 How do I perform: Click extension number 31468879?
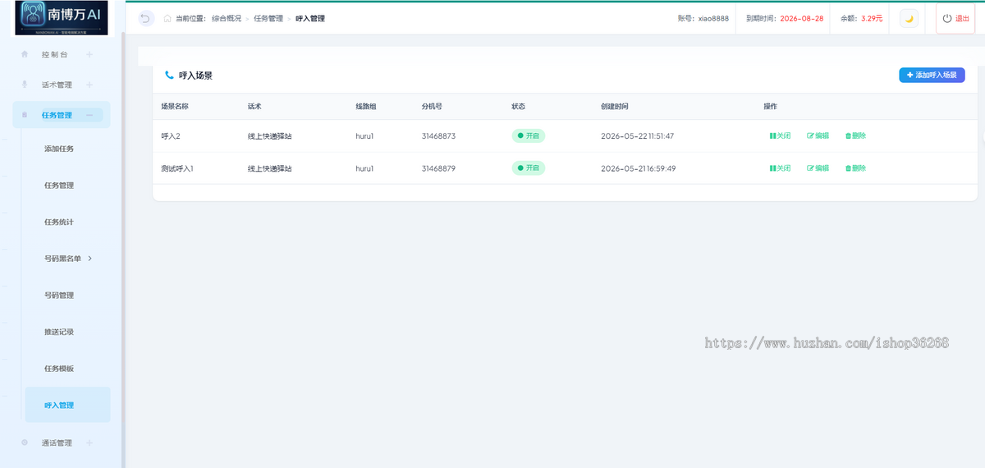point(438,167)
